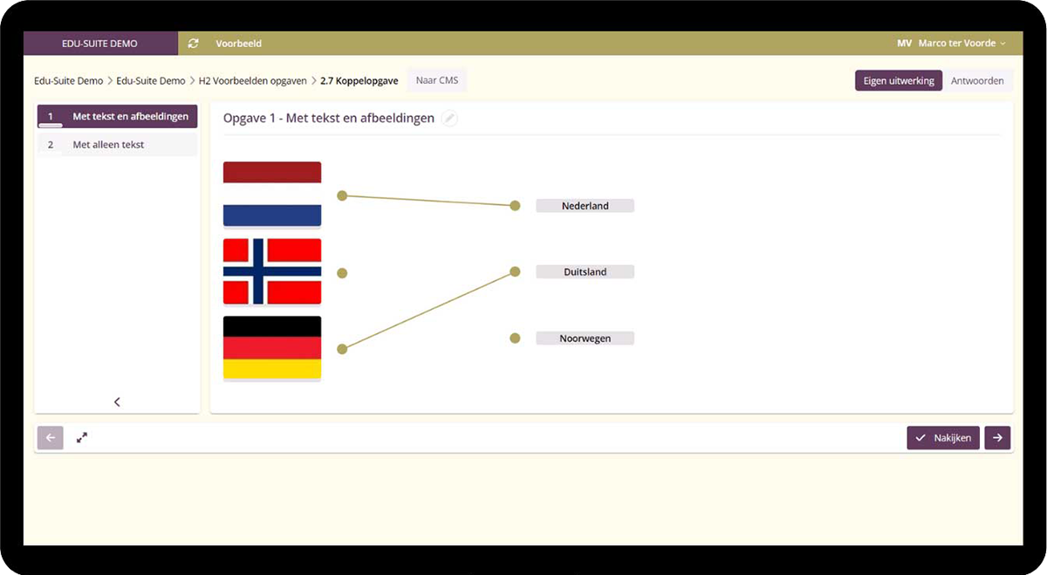Click the Nederland answer label
This screenshot has height=575, width=1047.
(585, 206)
